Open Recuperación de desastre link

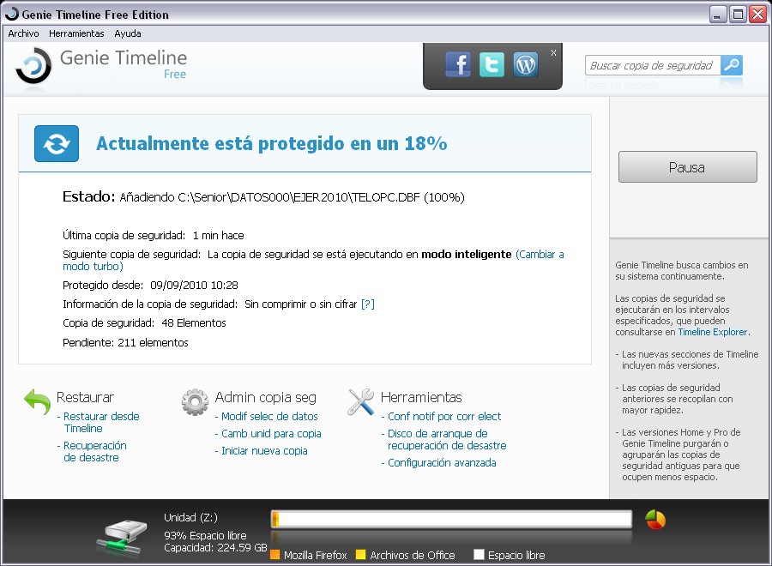coord(95,451)
